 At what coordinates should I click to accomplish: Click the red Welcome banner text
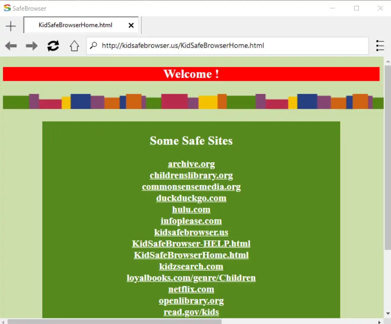coord(191,74)
